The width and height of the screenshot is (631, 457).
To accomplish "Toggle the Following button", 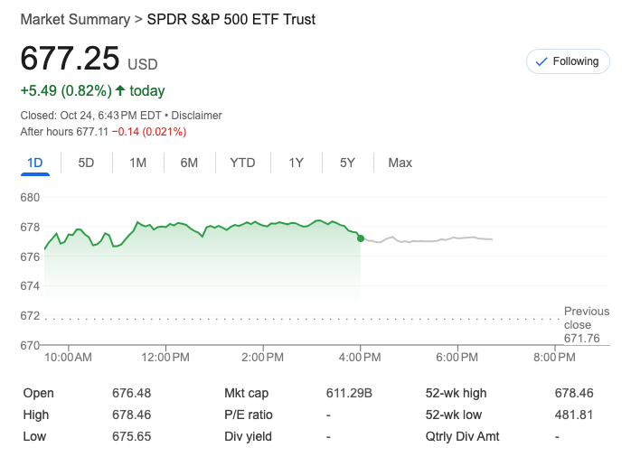I will [567, 61].
